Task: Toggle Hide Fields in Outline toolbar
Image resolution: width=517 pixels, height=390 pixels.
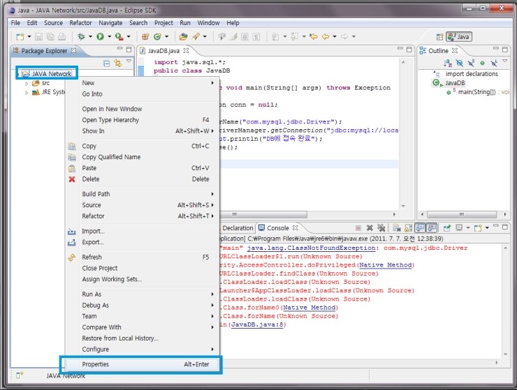Action: pos(459,63)
